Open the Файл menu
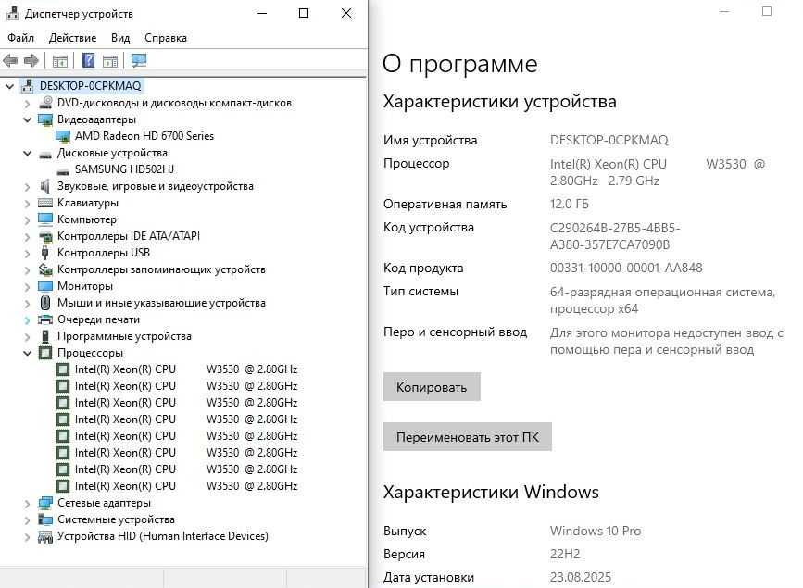 (x=20, y=38)
